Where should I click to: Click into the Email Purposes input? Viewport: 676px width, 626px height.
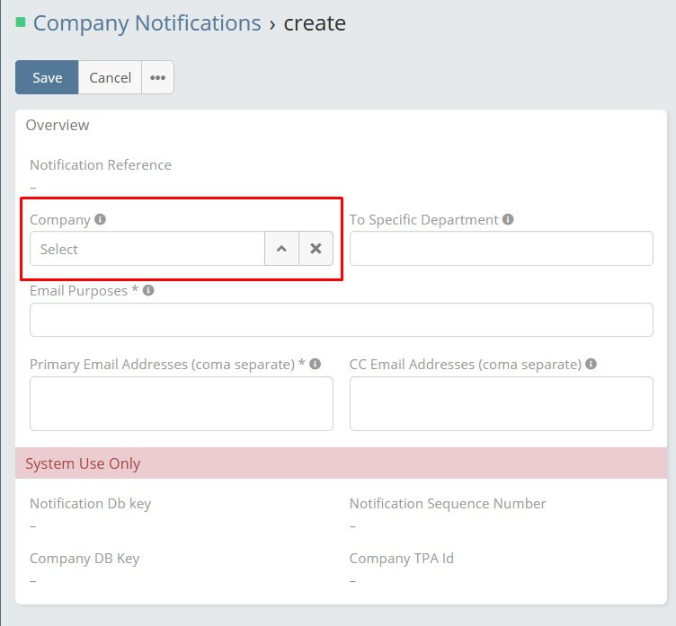(x=341, y=320)
